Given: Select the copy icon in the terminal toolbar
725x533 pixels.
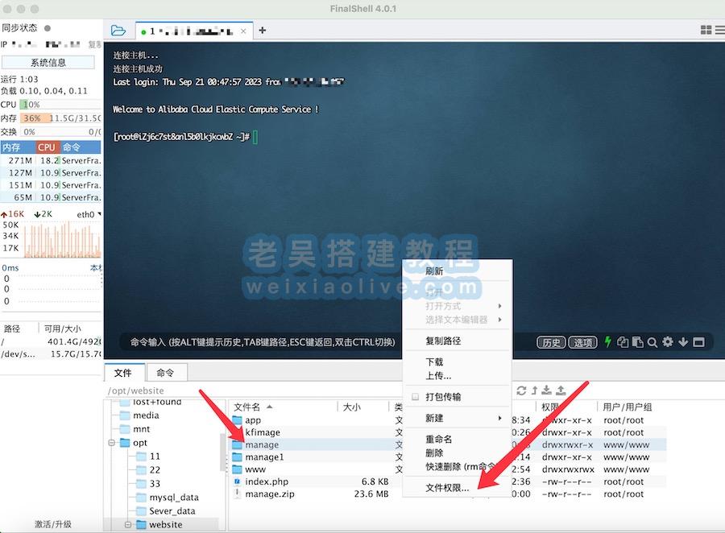Looking at the screenshot, I should point(623,341).
